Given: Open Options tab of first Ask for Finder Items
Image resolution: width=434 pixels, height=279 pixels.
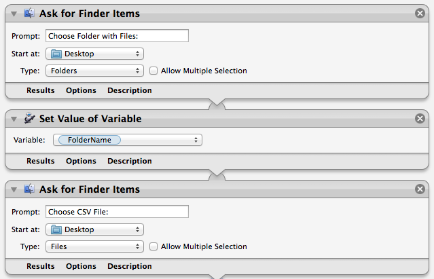Looking at the screenshot, I should tap(81, 90).
